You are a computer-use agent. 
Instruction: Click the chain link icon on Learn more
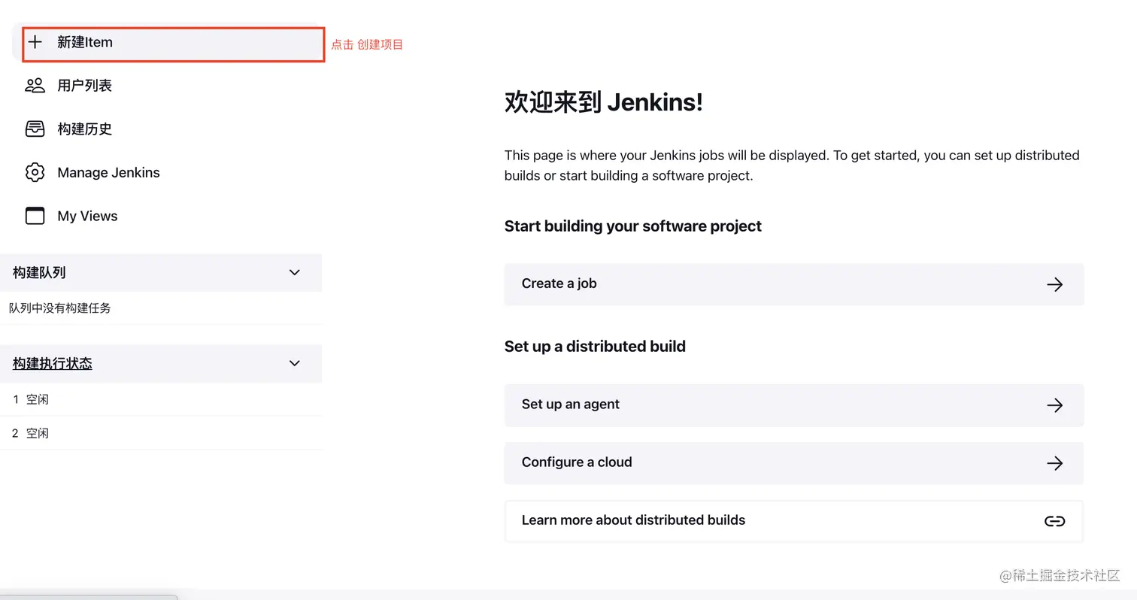(1055, 521)
